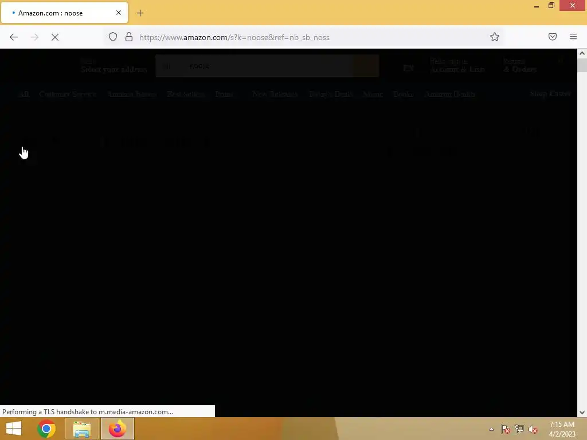Go back to the previous page
The image size is (587, 440).
[14, 37]
